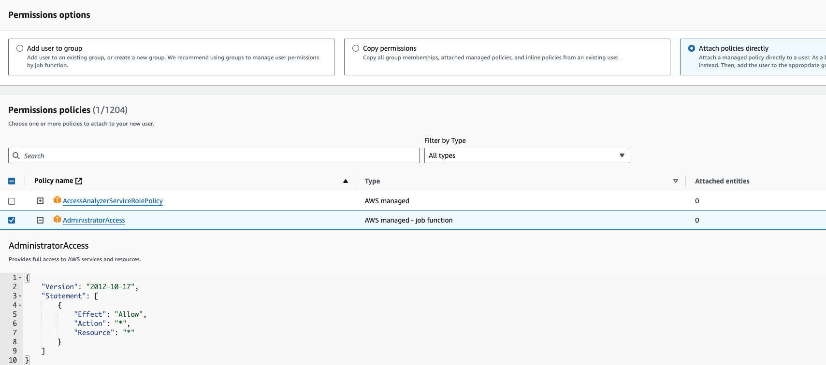
Task: Click the "Effect": "Allow" JSON line
Action: tap(110, 314)
